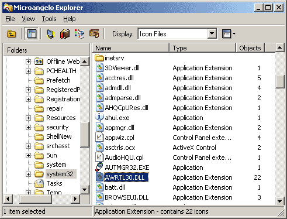Click the AUTMGR32.EXE application icon
This screenshot has width=287, height=219.
pyautogui.click(x=99, y=167)
